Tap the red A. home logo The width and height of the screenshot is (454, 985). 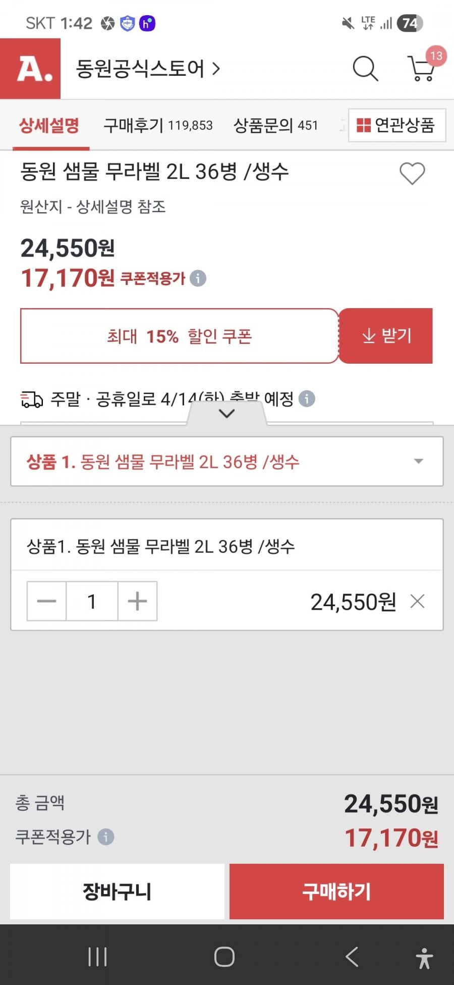pos(30,69)
